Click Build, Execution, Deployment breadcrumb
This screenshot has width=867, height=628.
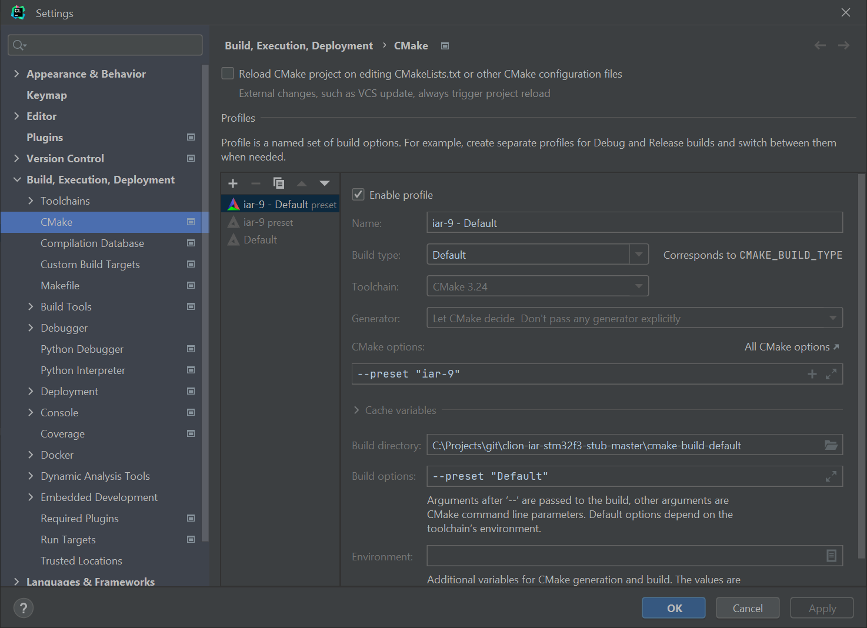pos(299,45)
